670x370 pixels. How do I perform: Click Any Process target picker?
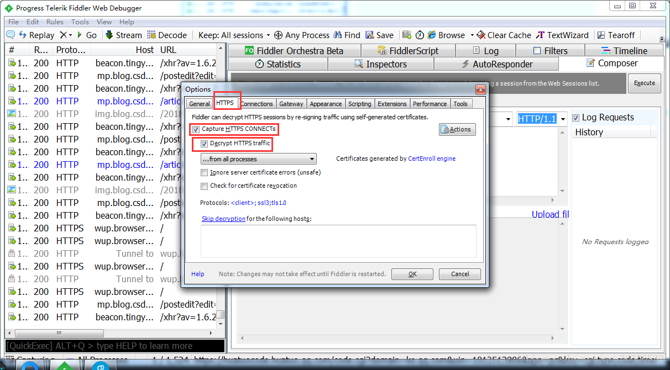[x=302, y=35]
